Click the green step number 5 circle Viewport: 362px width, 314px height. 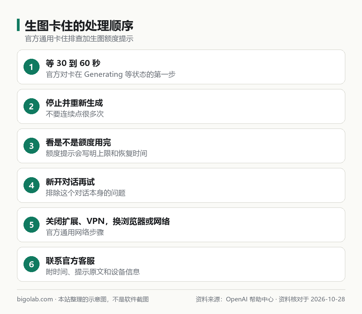tap(31, 225)
